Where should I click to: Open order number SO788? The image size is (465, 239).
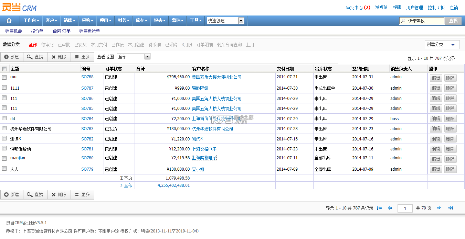point(87,77)
